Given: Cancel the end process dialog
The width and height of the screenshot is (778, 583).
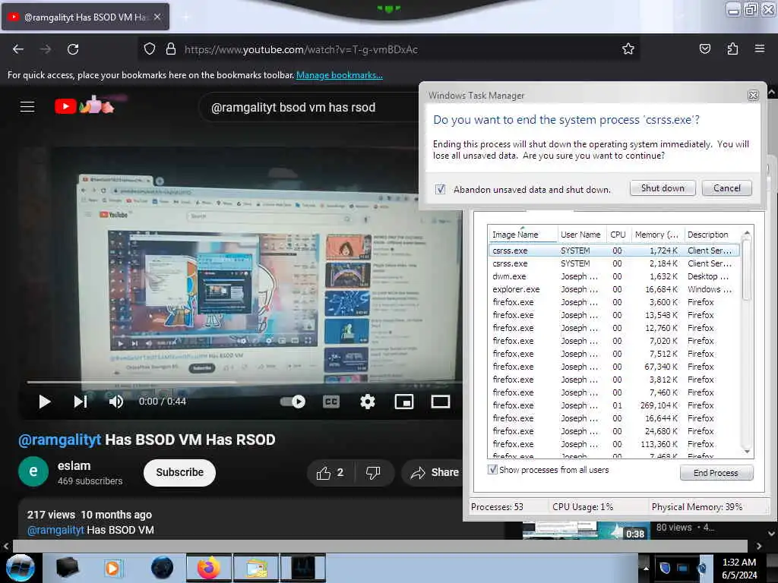Looking at the screenshot, I should [727, 188].
